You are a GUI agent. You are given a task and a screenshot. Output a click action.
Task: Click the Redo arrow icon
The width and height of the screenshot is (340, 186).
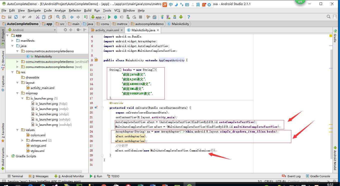pos(30,17)
